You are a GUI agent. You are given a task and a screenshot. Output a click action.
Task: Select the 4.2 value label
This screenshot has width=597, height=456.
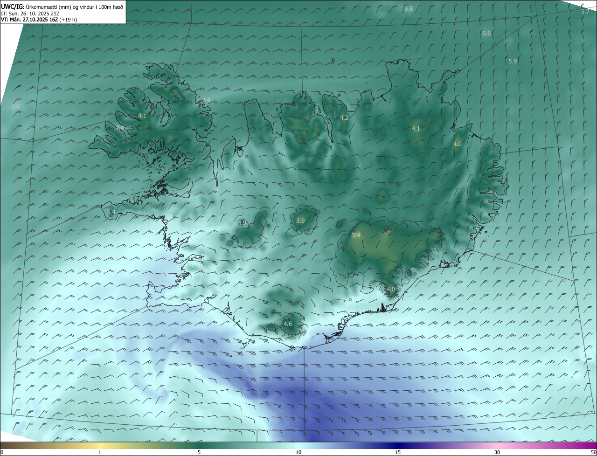pyautogui.click(x=344, y=118)
